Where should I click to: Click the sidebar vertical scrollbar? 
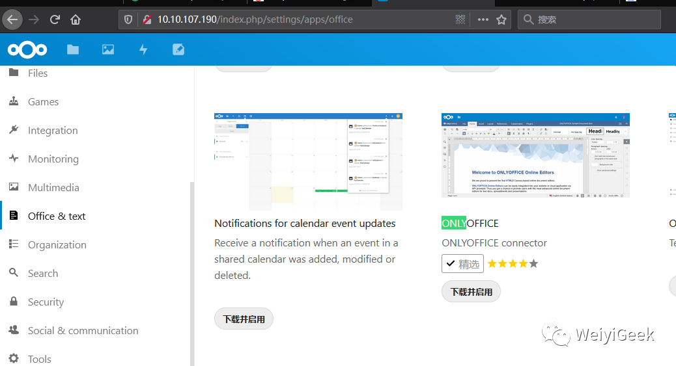(192, 274)
